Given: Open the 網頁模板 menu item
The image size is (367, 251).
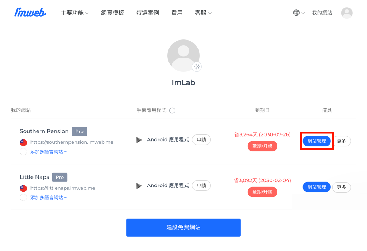Looking at the screenshot, I should [x=113, y=13].
